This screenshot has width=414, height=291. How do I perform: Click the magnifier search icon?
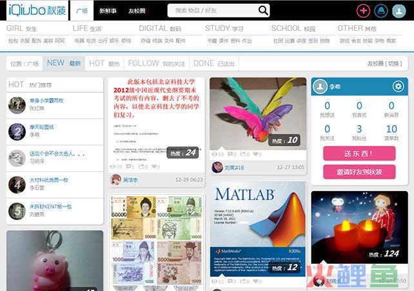[x=263, y=10]
